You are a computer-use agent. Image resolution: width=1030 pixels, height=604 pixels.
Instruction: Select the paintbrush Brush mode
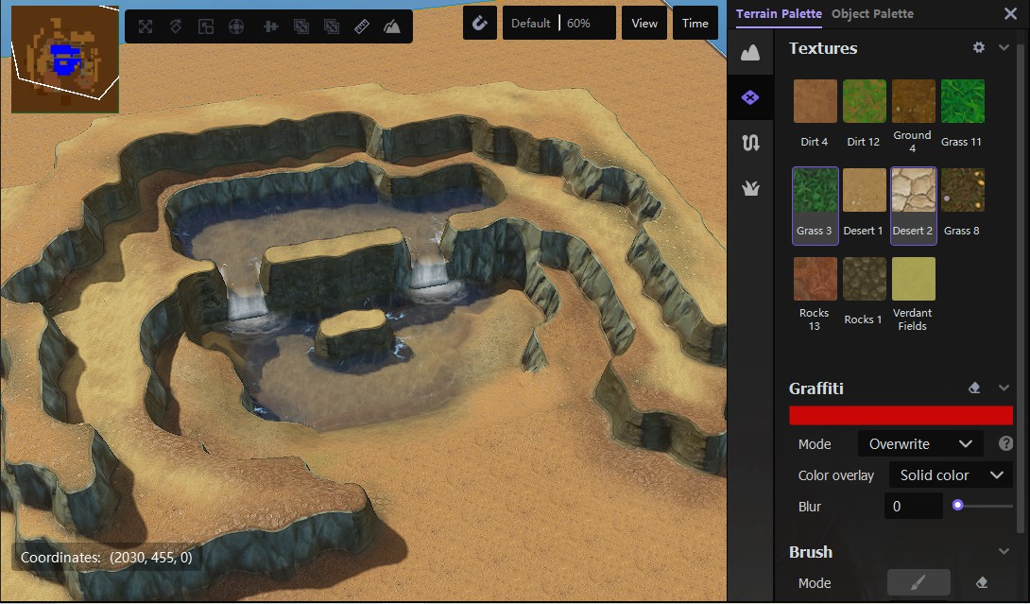(x=918, y=582)
